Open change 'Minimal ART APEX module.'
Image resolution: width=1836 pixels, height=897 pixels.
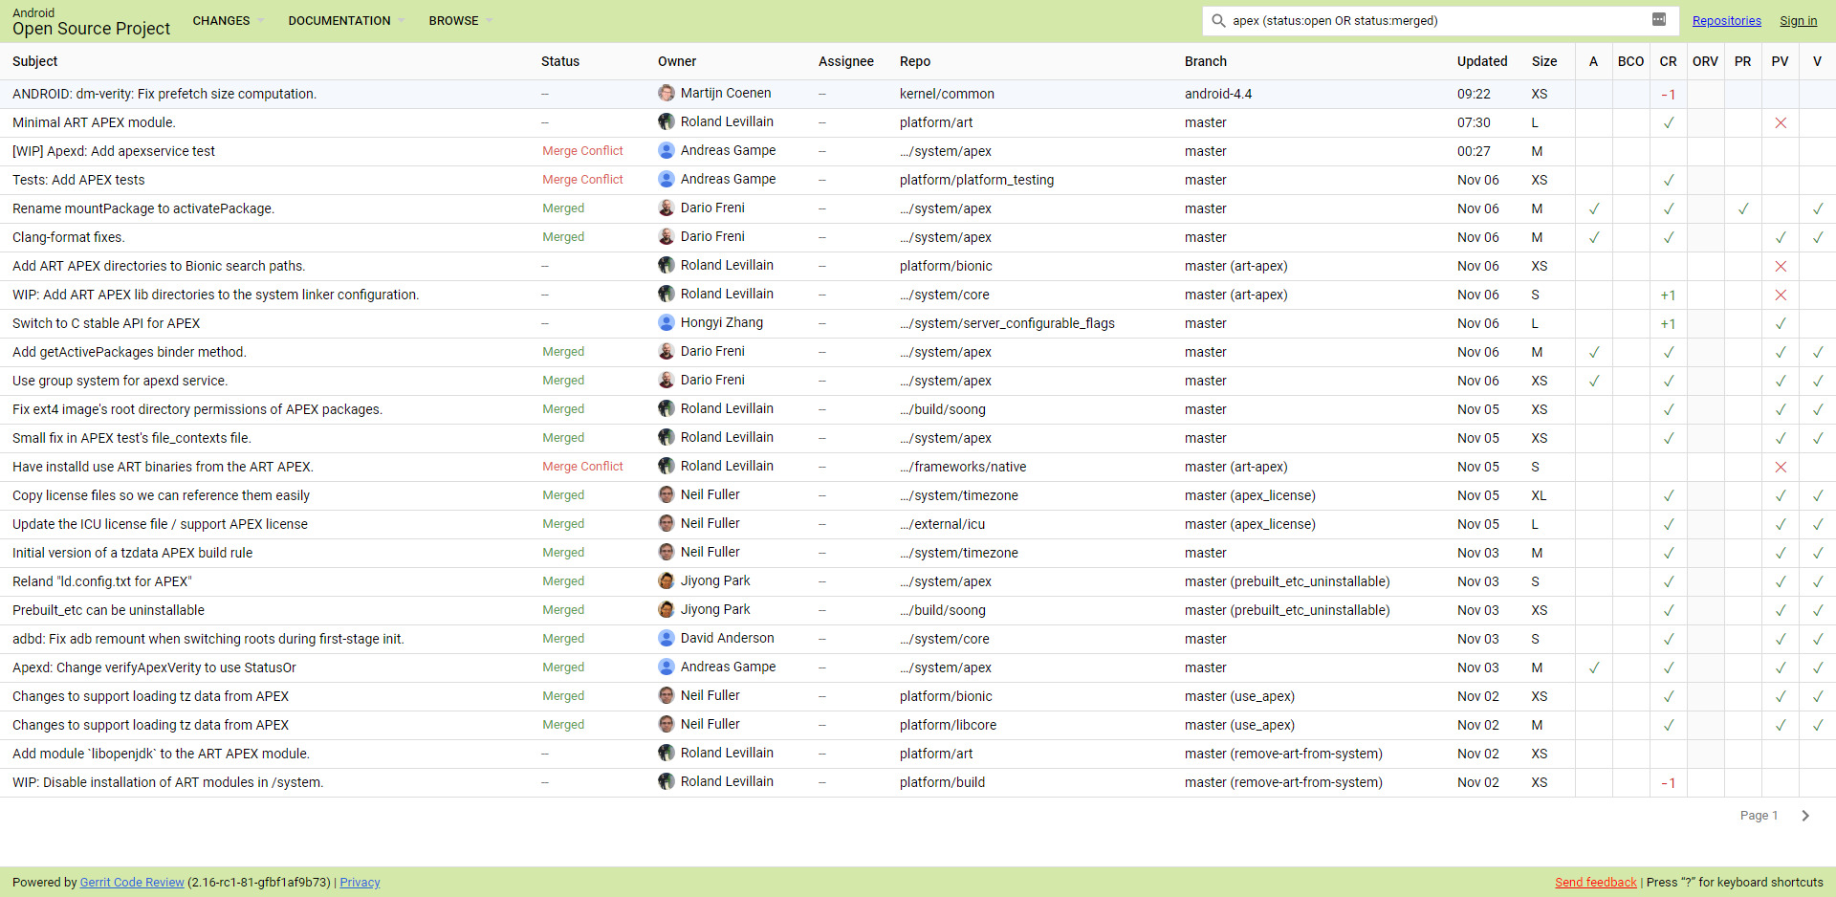click(94, 122)
